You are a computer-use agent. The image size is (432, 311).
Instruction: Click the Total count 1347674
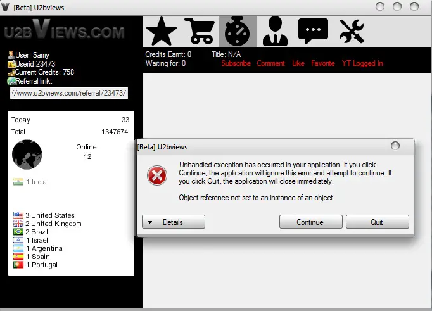(x=115, y=132)
